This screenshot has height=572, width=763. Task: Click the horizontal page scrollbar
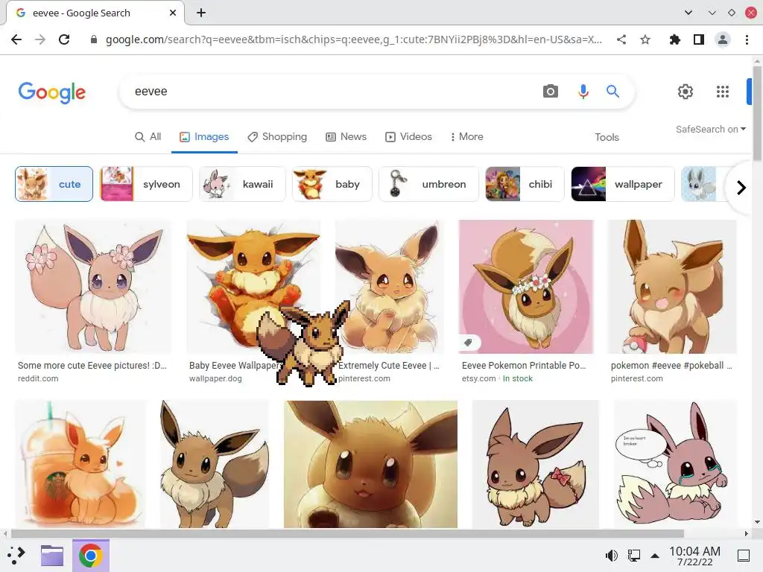(x=347, y=533)
